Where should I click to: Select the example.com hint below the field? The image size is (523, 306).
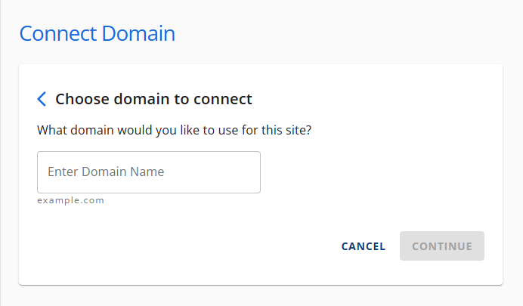pyautogui.click(x=70, y=201)
